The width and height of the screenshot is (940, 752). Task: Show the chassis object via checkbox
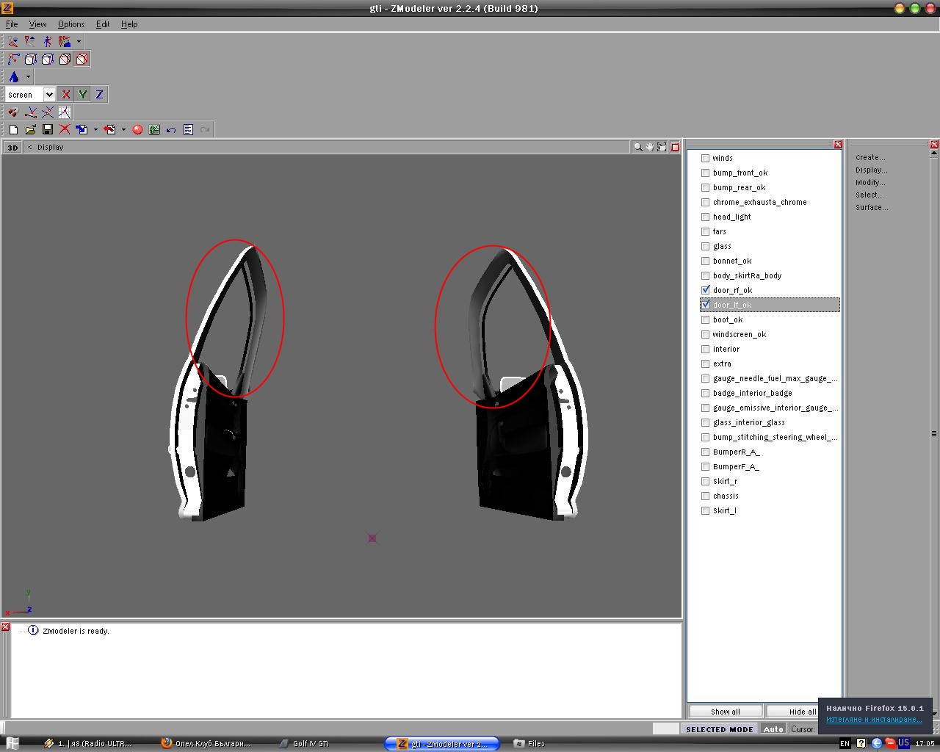tap(705, 496)
